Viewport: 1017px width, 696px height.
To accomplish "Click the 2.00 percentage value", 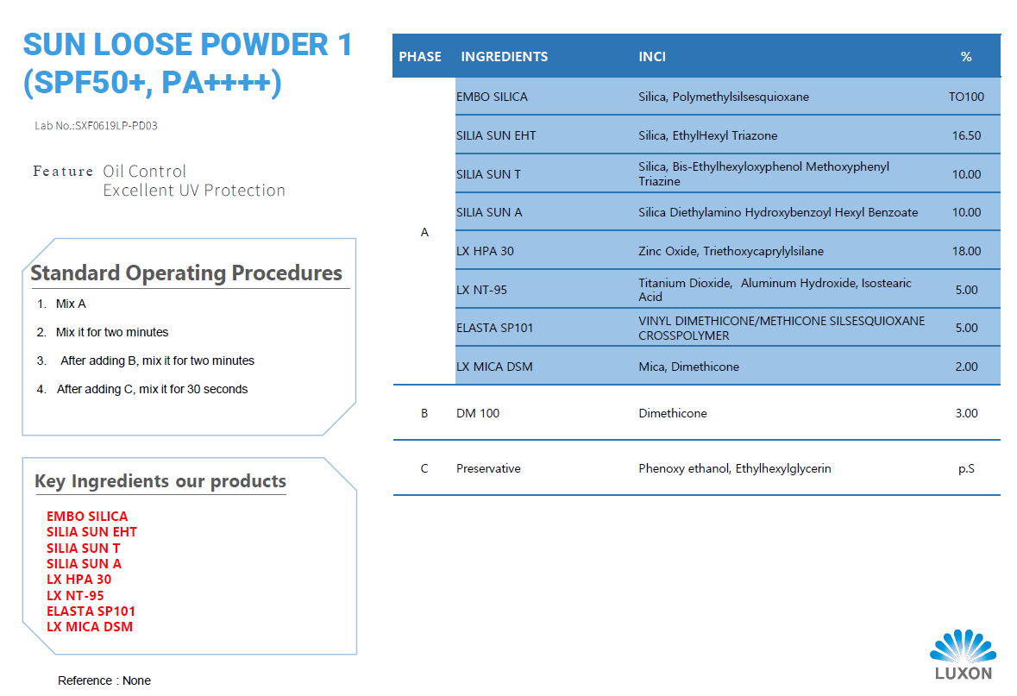I will [966, 367].
